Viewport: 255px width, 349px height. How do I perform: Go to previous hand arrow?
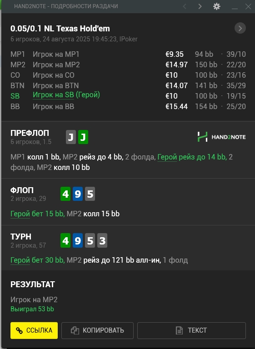coord(185,6)
